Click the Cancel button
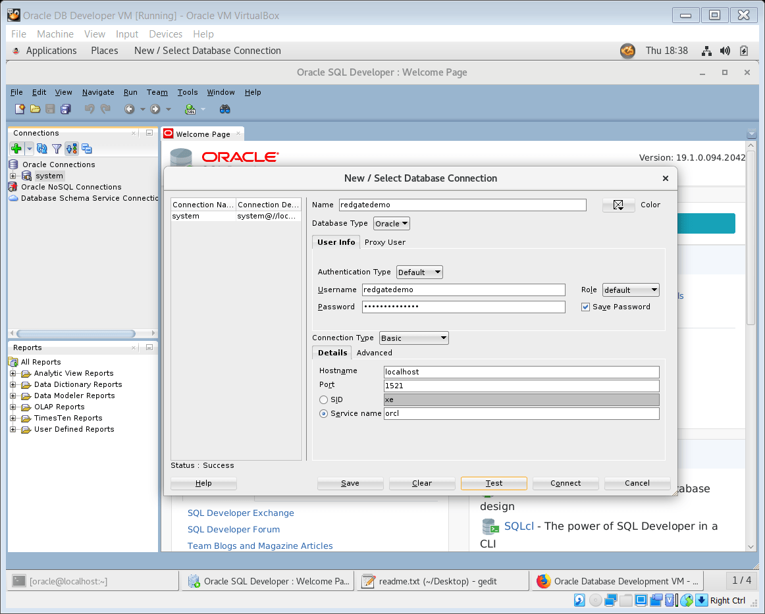 pos(637,483)
